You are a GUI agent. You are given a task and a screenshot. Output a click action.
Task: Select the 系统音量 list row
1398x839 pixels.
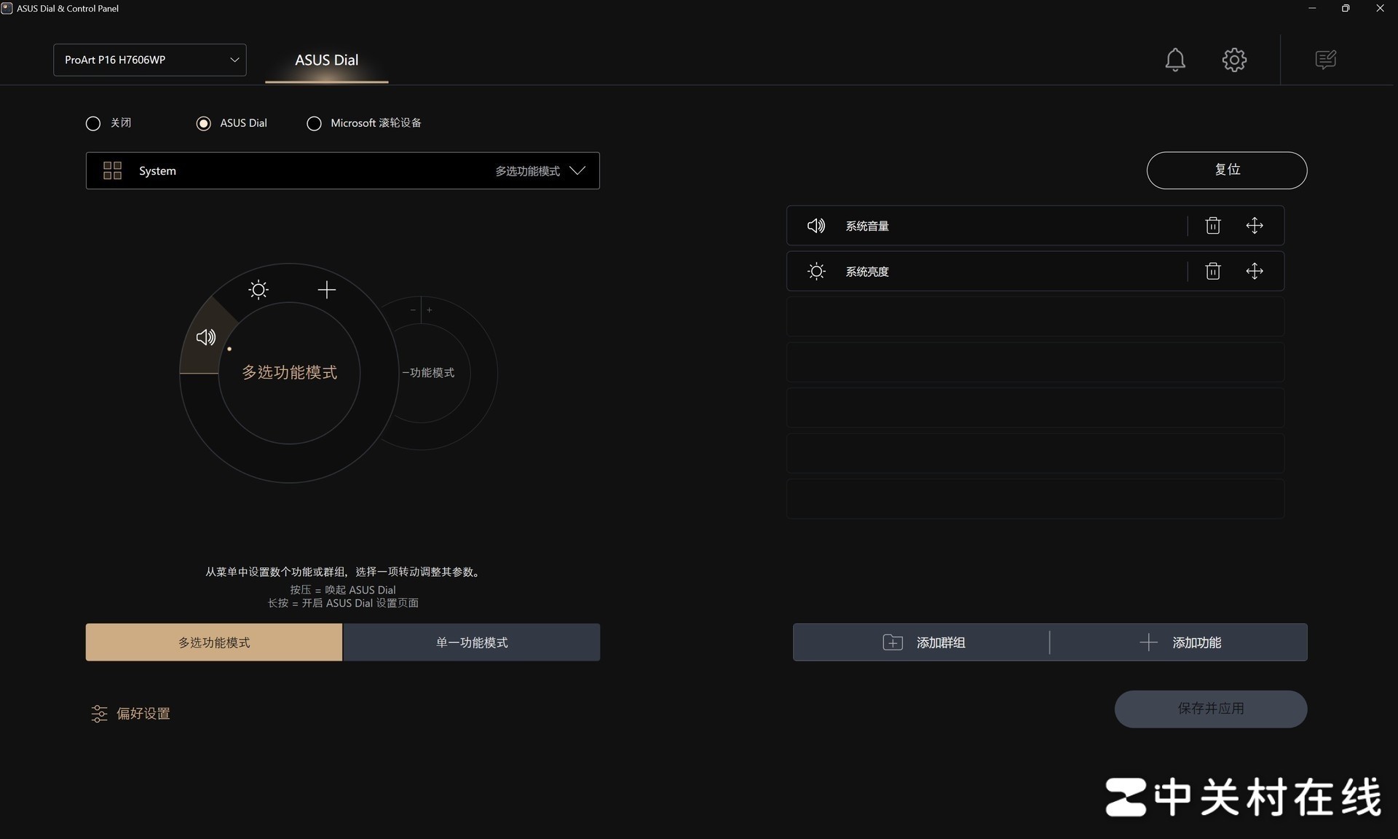1035,226
